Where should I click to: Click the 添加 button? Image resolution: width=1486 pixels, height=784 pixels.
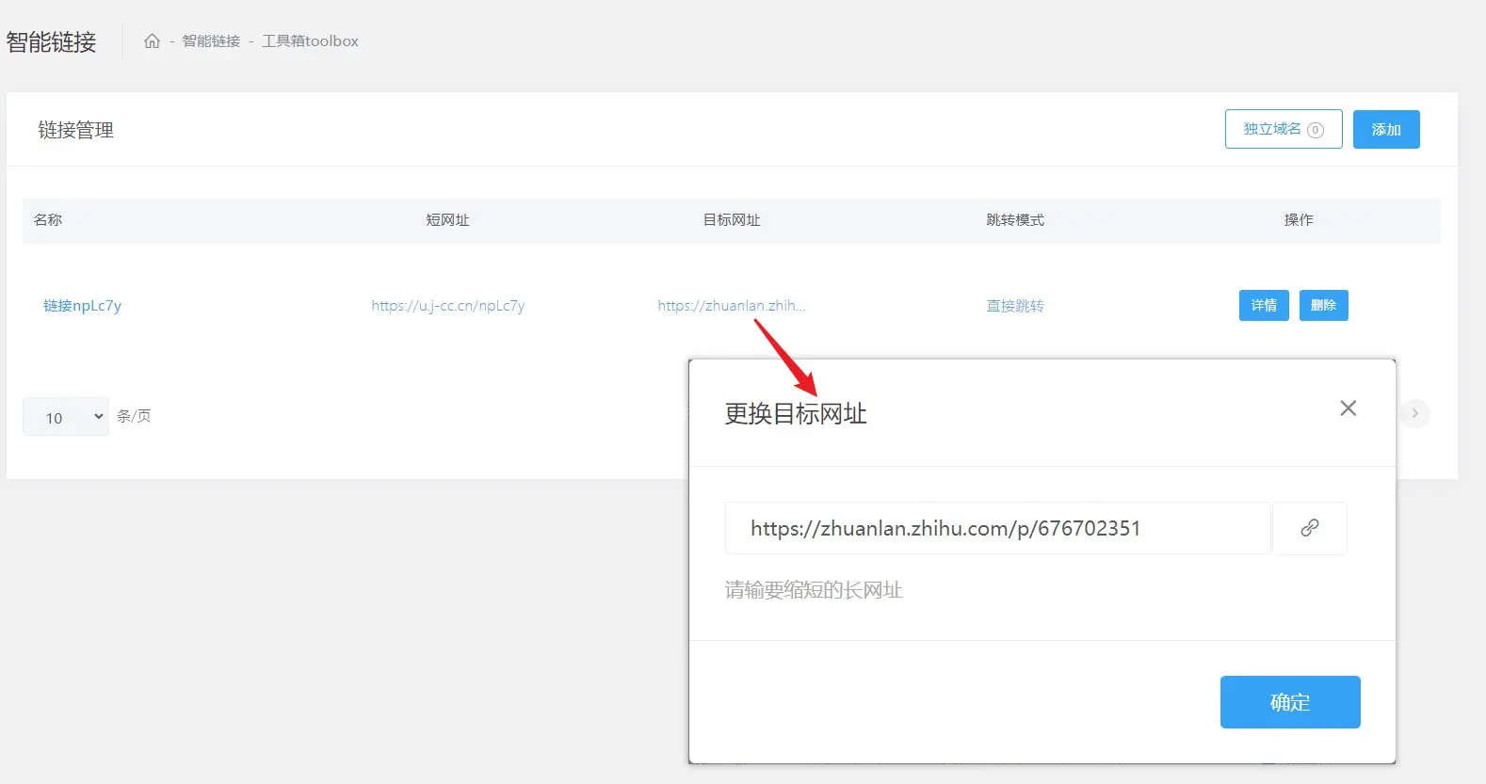[1385, 130]
